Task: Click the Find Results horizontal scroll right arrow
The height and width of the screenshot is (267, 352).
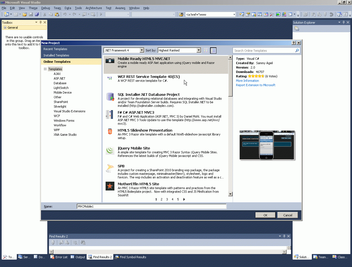Action: (x=284, y=252)
